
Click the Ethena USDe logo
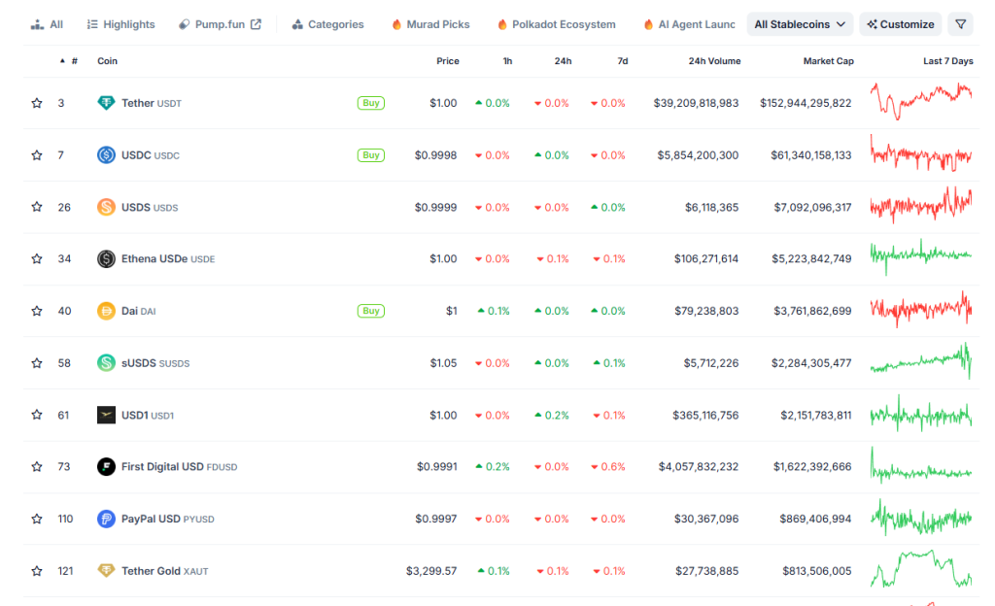click(106, 258)
